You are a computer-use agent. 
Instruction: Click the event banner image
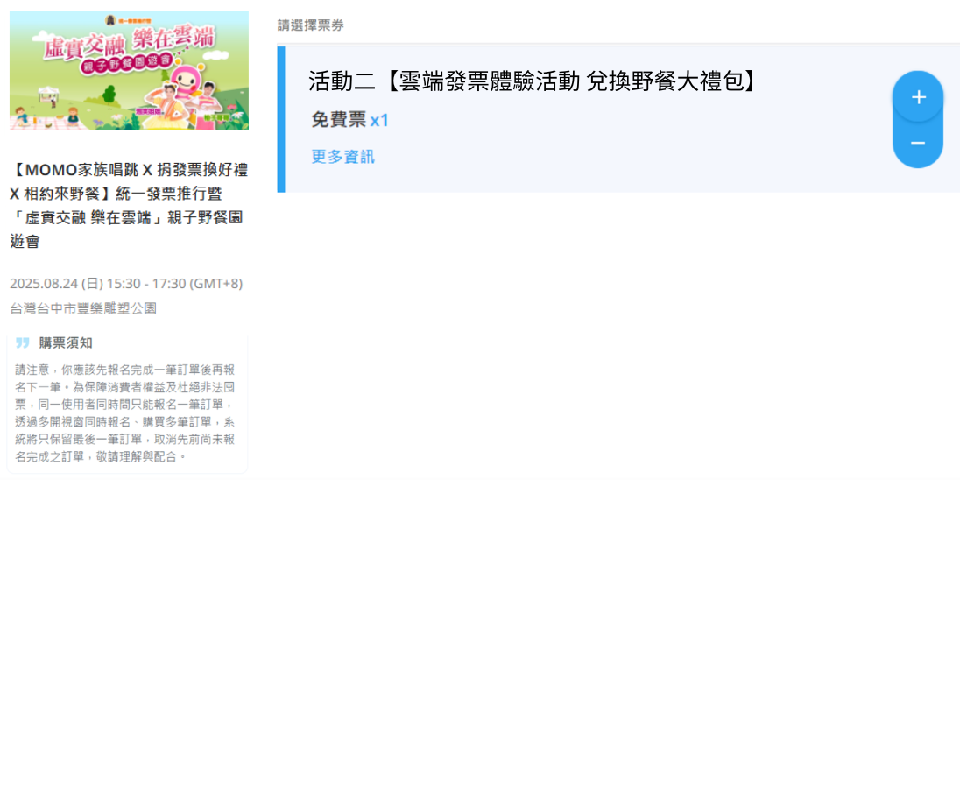coord(129,70)
